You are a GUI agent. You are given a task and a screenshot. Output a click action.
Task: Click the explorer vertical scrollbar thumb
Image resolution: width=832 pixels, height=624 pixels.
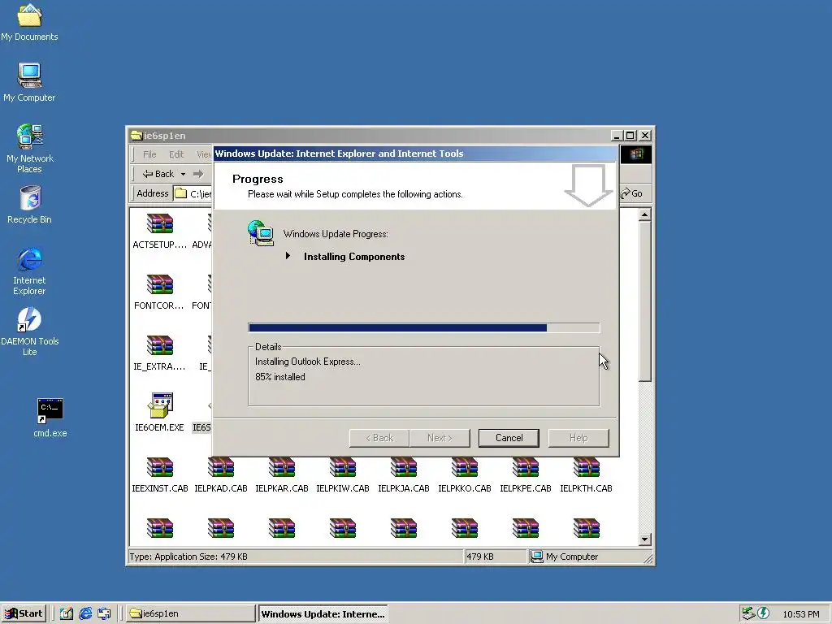pos(644,301)
